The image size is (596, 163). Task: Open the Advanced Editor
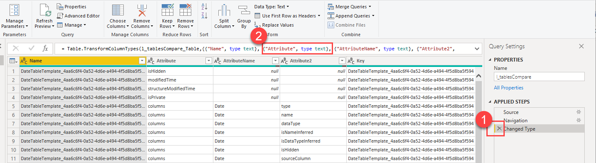78,16
